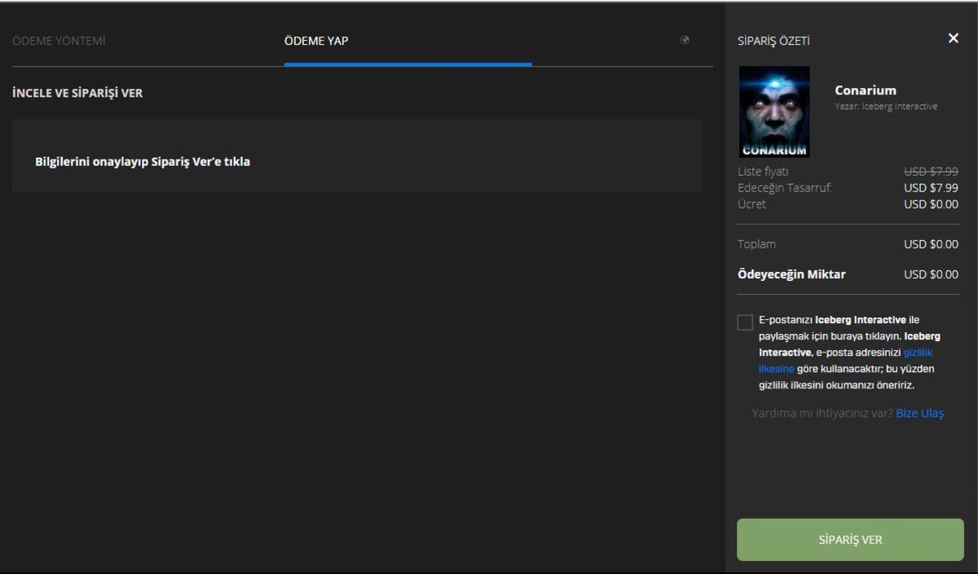This screenshot has width=978, height=574.
Task: Click the globe language icon
Action: pyautogui.click(x=685, y=40)
